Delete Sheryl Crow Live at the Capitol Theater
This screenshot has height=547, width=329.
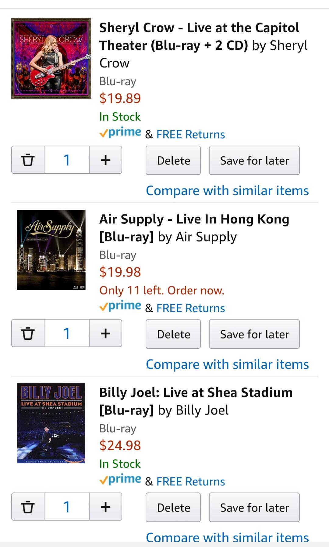[x=173, y=161]
